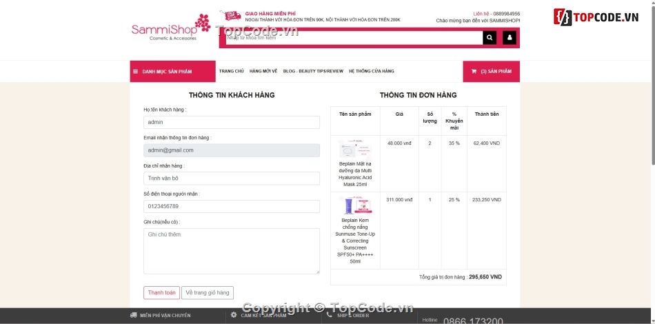Focus the search keyword input field

pyautogui.click(x=354, y=38)
